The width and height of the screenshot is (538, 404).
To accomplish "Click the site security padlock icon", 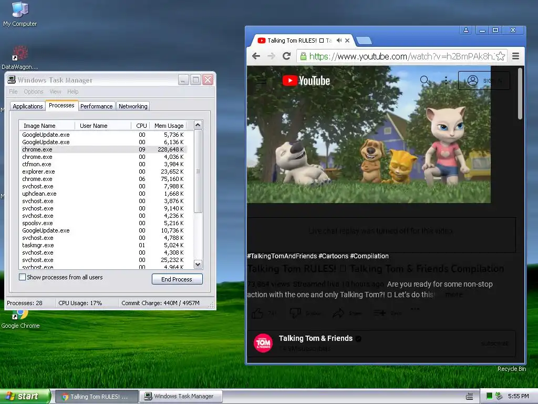I will [303, 56].
